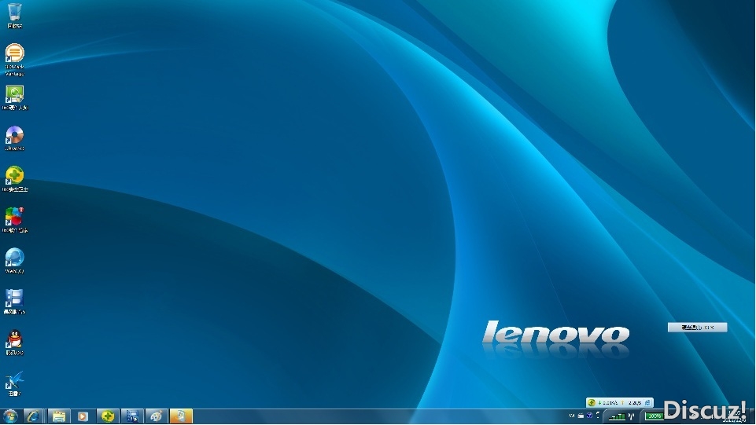
Task: Click the blue help icon in tray
Action: point(589,416)
